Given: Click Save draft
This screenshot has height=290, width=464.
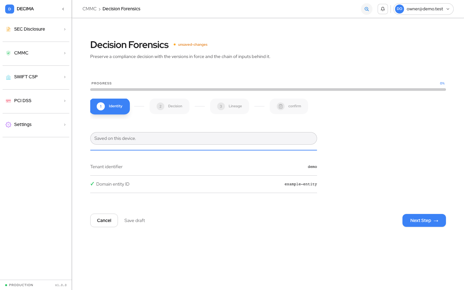Looking at the screenshot, I should point(135,220).
